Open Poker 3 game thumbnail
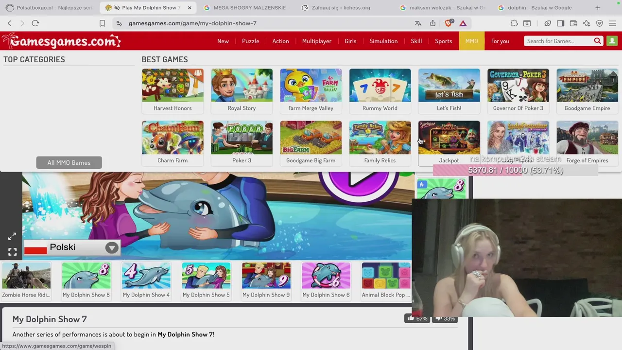The width and height of the screenshot is (622, 350). pyautogui.click(x=242, y=143)
